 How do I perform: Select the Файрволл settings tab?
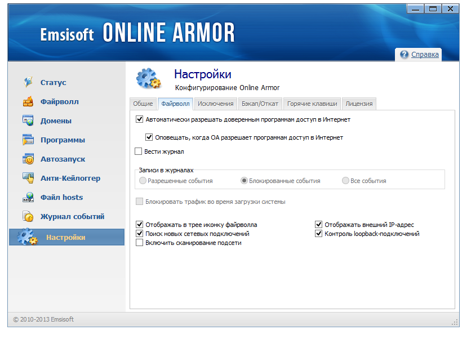click(x=175, y=104)
